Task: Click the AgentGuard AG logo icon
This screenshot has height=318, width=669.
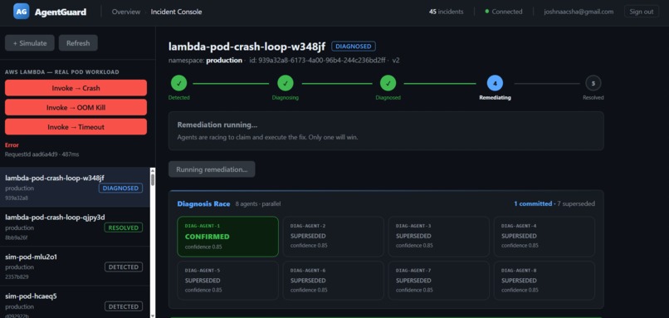Action: [22, 12]
